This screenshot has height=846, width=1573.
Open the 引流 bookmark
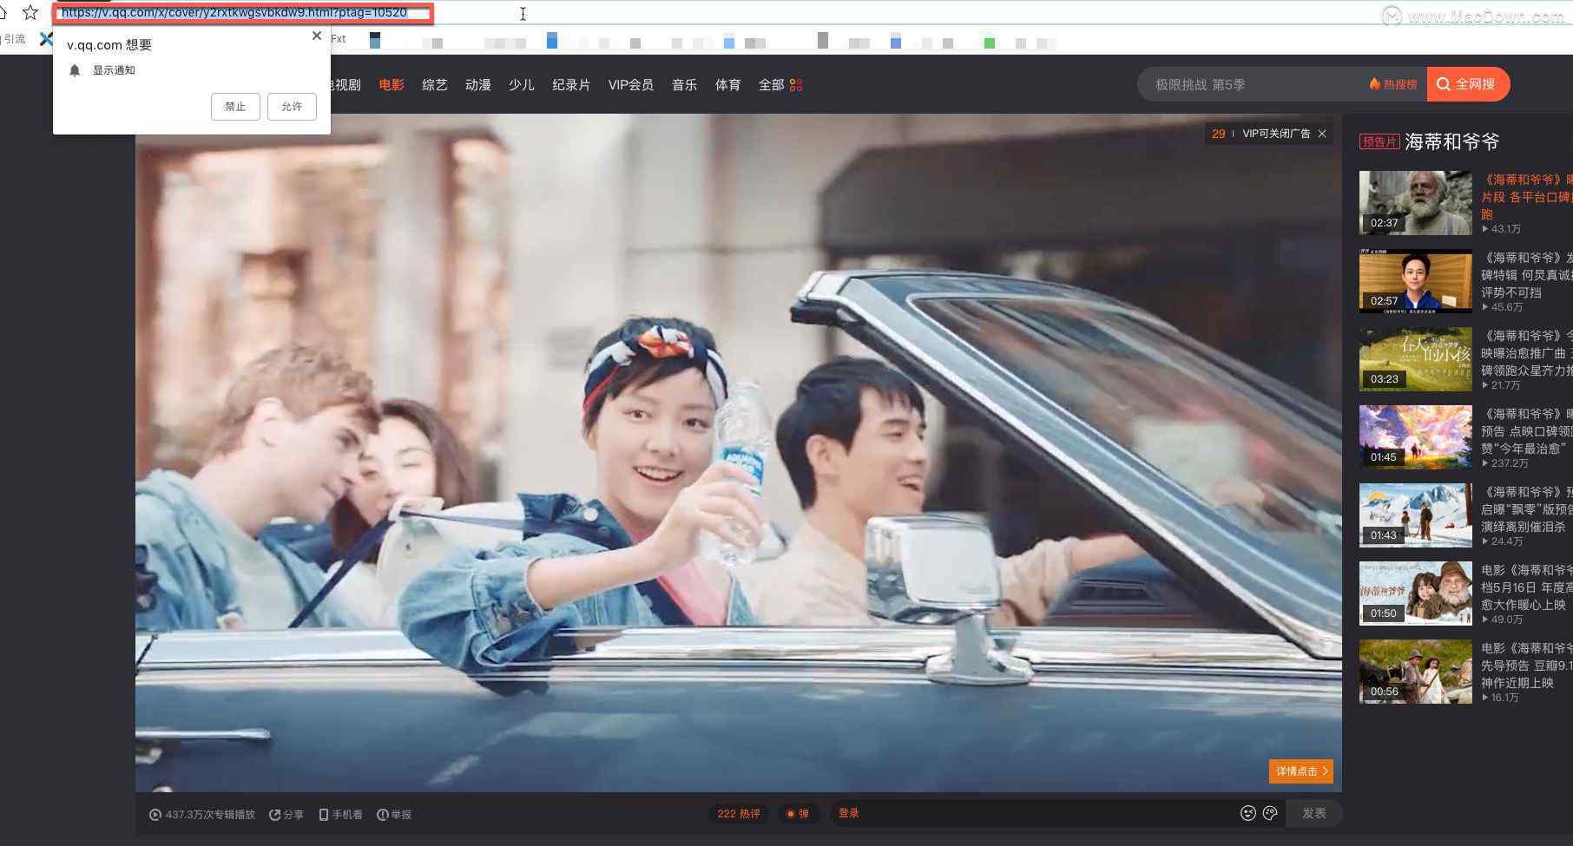pyautogui.click(x=15, y=39)
